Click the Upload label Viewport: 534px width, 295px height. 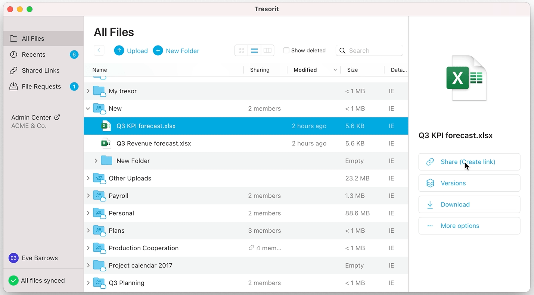click(137, 51)
